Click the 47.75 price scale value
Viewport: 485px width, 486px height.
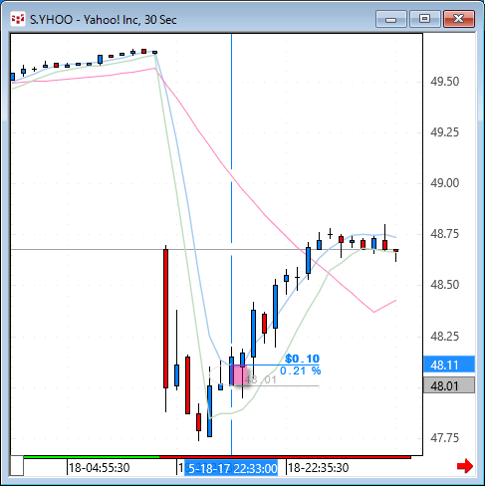[444, 437]
